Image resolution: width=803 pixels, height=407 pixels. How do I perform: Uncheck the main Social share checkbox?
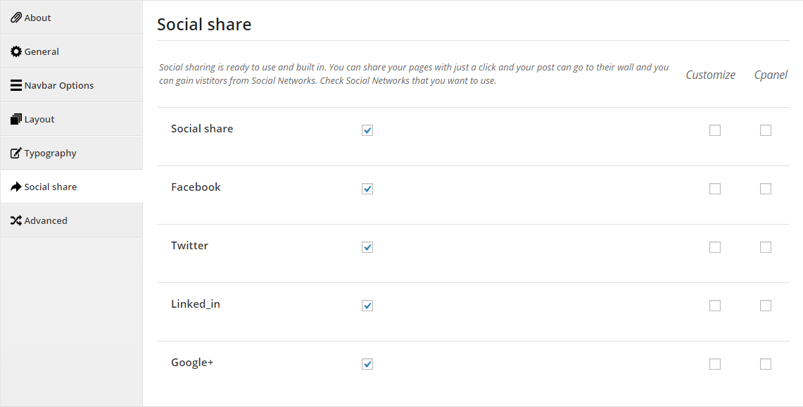(x=367, y=130)
